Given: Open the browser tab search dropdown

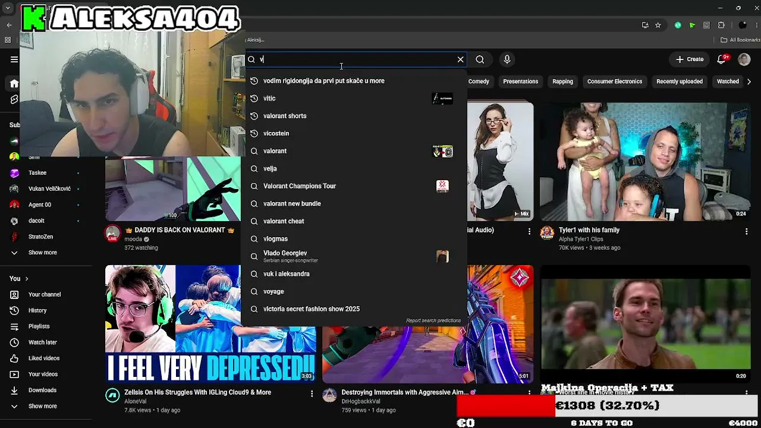Looking at the screenshot, I should pyautogui.click(x=8, y=8).
